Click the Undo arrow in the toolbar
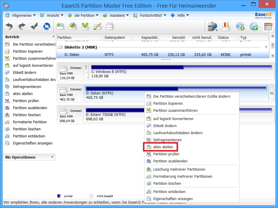278x208 pixels. pos(9,26)
